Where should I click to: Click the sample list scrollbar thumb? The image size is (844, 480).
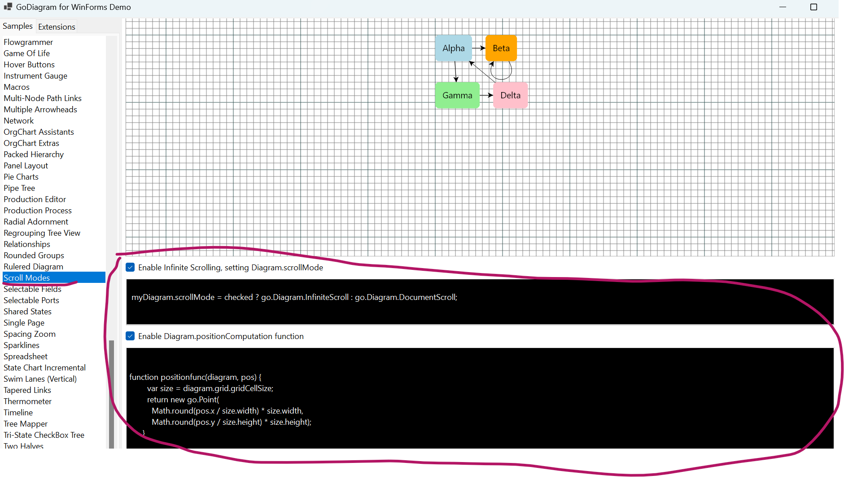pos(111,391)
